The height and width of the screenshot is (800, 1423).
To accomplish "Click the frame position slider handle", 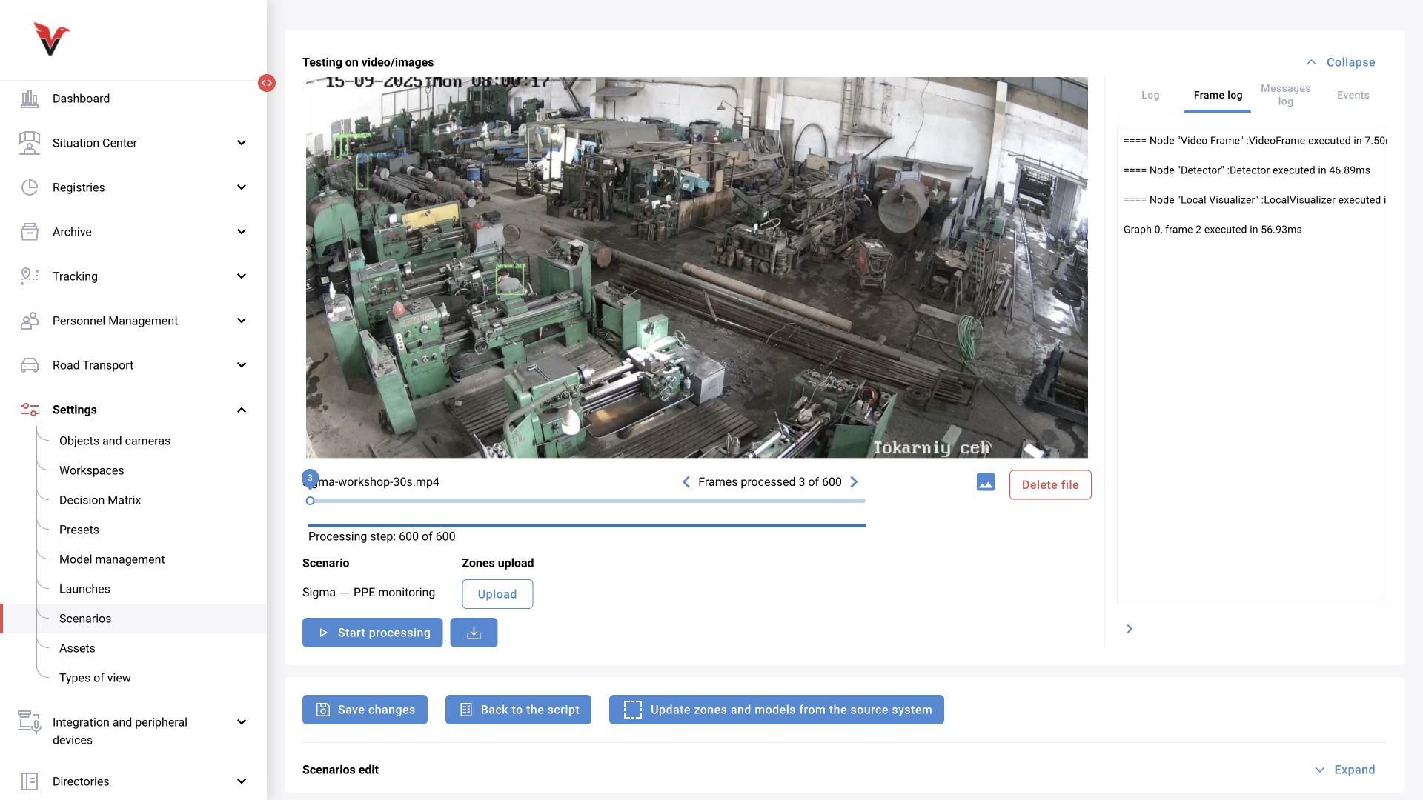I will [311, 501].
